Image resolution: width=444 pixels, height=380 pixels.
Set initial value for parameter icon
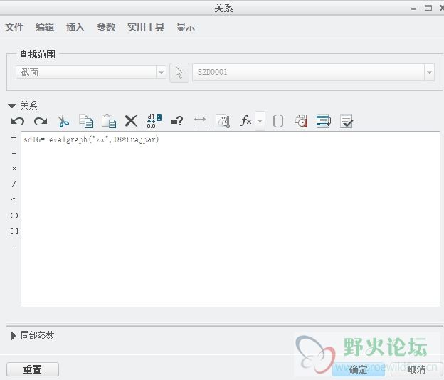tap(223, 121)
